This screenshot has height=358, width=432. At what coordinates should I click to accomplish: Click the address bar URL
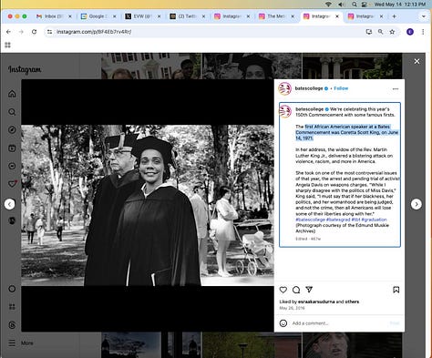94,32
